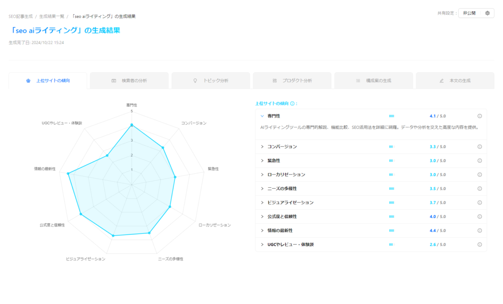Click the 非公開 sharing button
Screen dimensions: 503x304
pos(469,13)
